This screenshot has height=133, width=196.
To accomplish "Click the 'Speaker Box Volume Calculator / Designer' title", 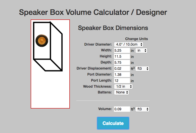I will (x=93, y=12).
